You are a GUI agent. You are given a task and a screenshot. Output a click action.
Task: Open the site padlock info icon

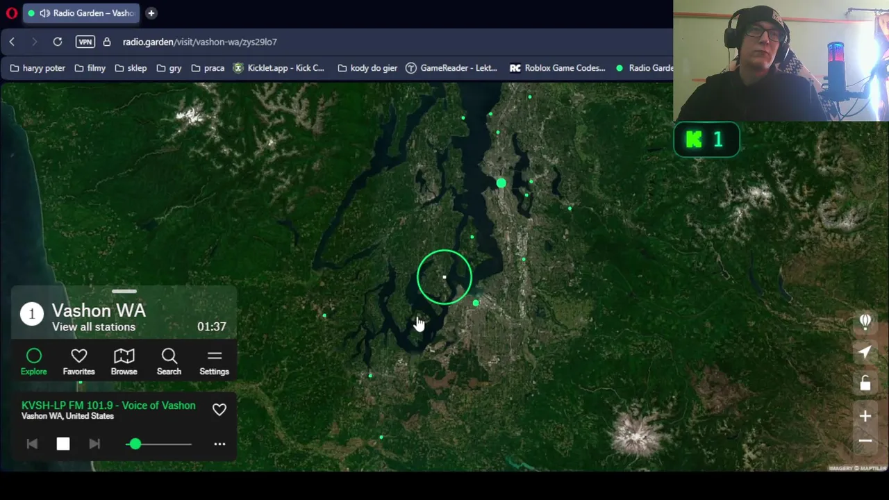(x=107, y=42)
